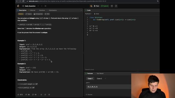Viewport: 175px width, 98px height.
Task: Run the code
Action: click(97, 6)
